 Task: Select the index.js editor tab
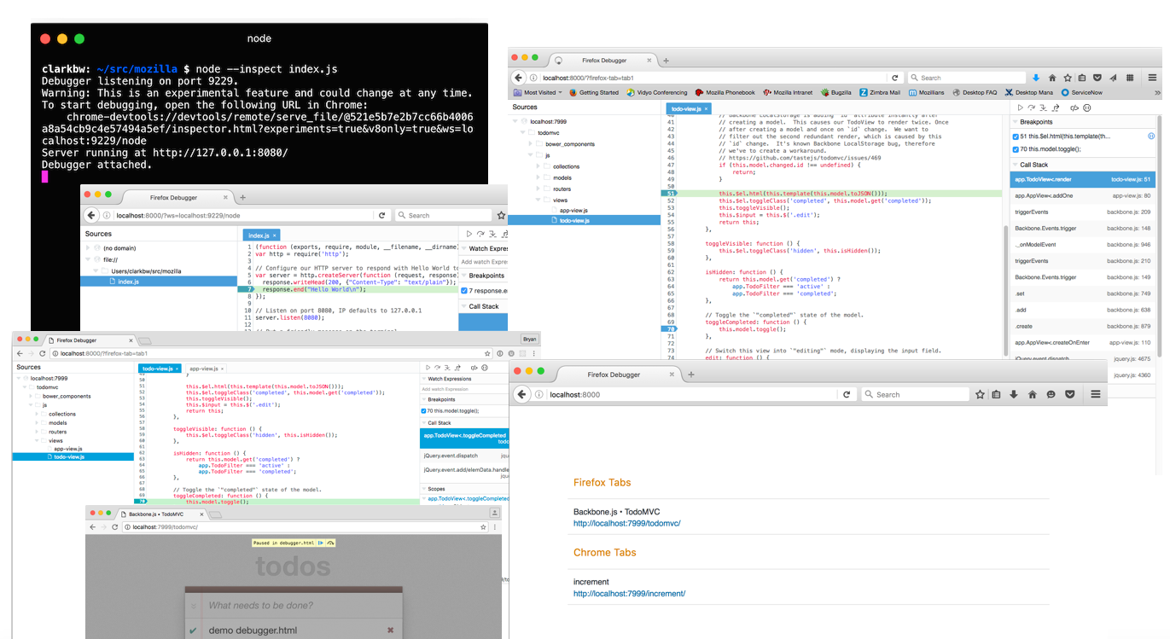(x=259, y=235)
